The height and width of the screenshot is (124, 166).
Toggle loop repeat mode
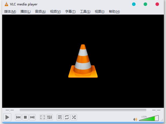[x=67, y=117]
